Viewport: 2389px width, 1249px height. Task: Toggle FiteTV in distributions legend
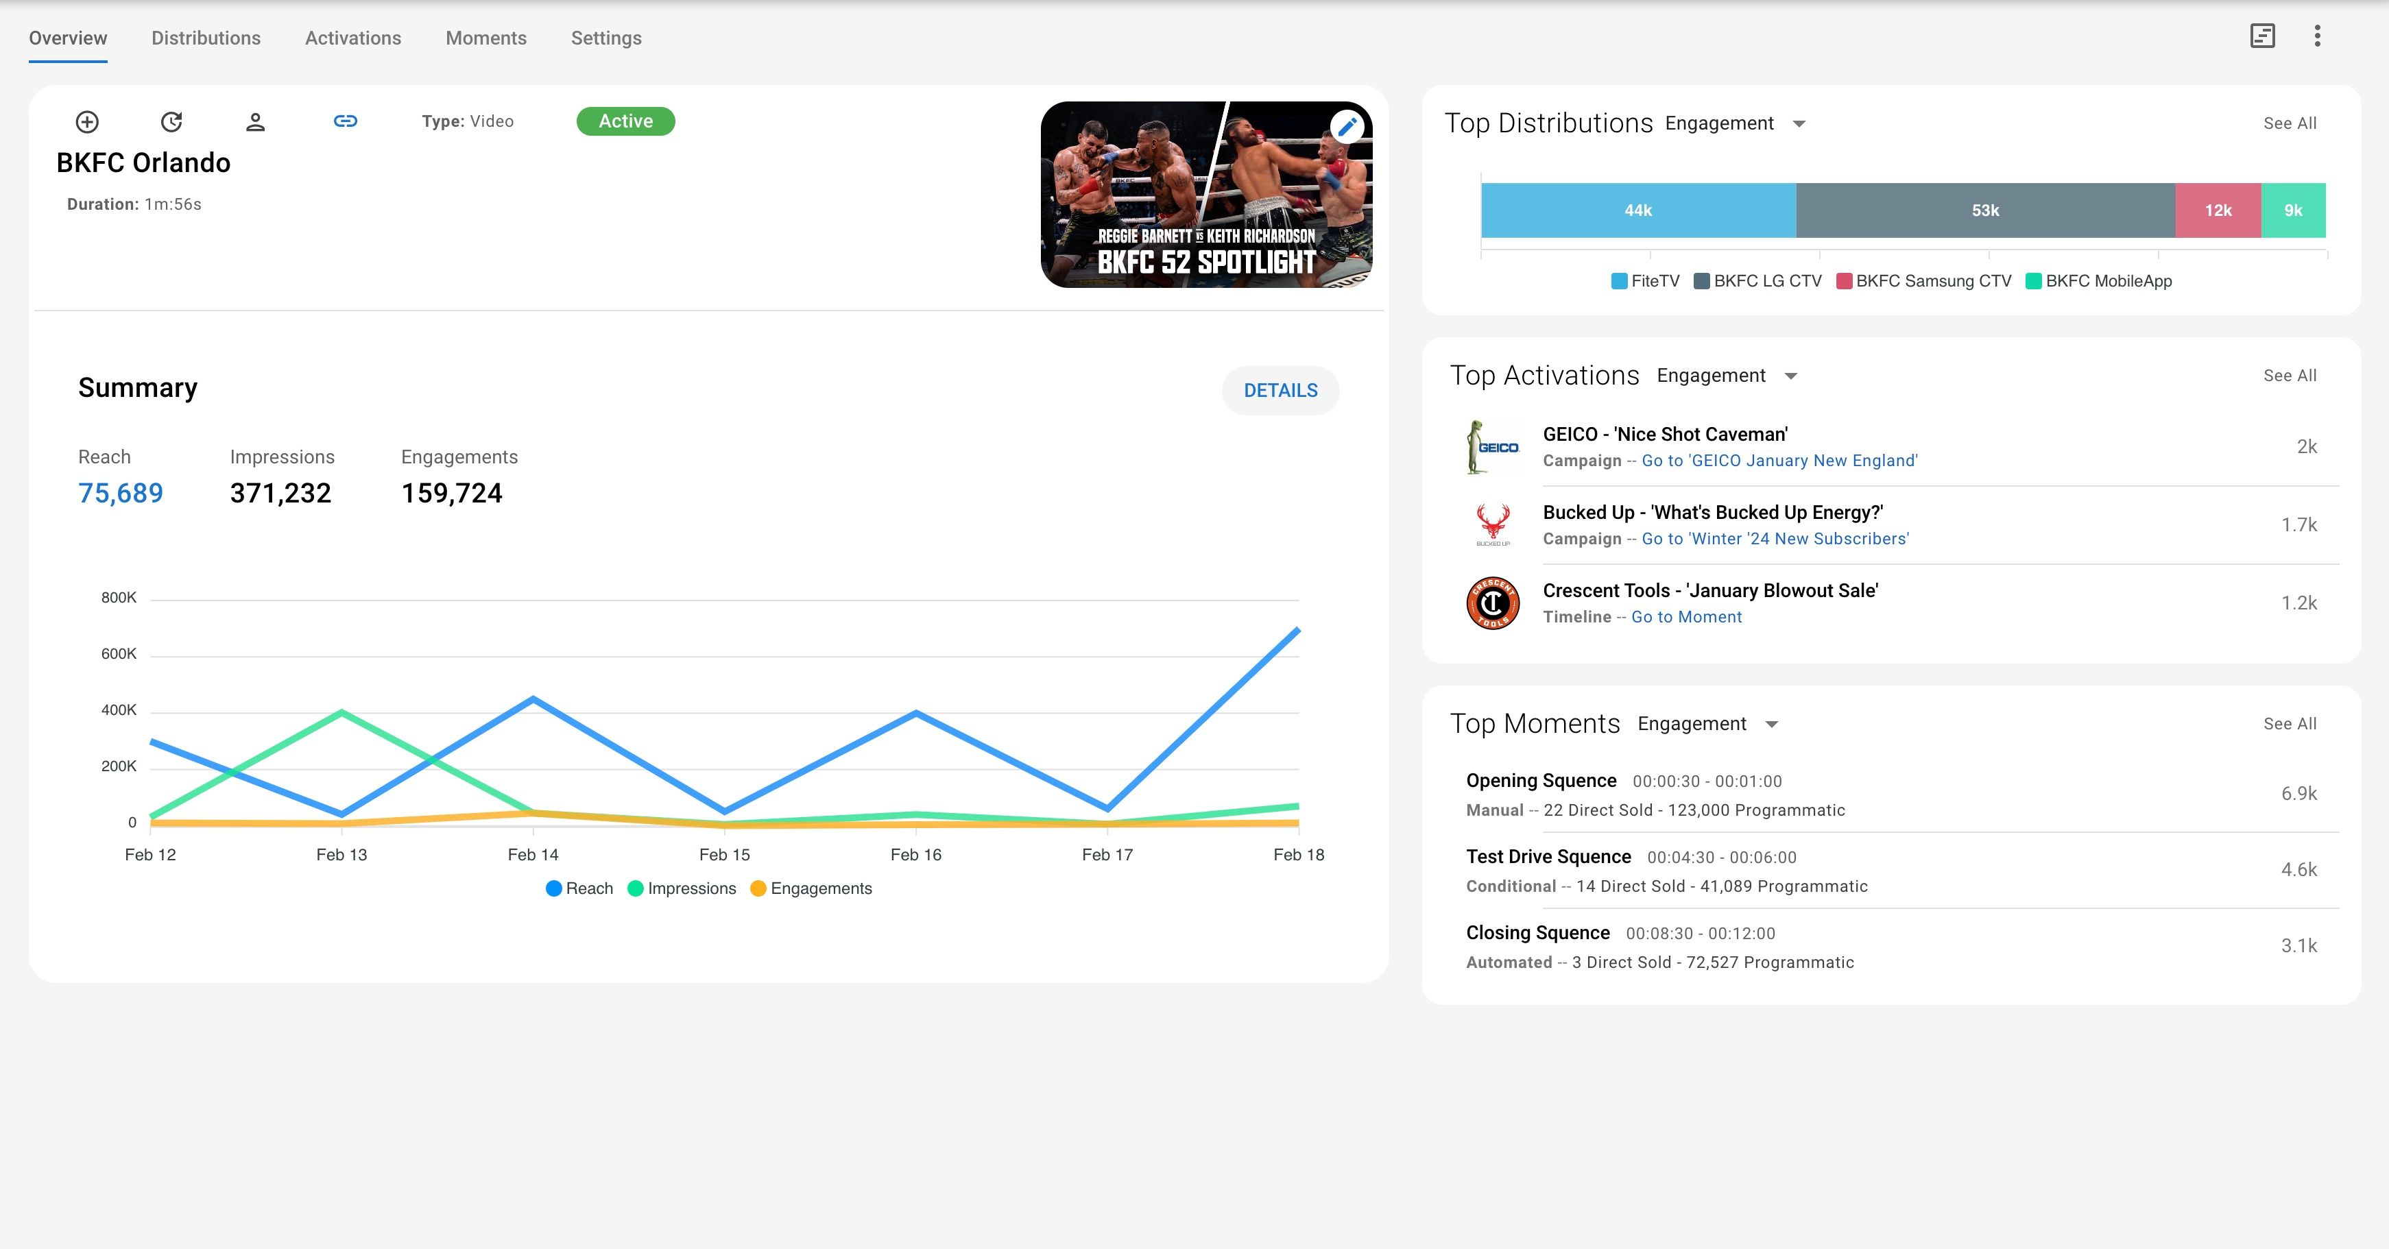(x=1645, y=281)
